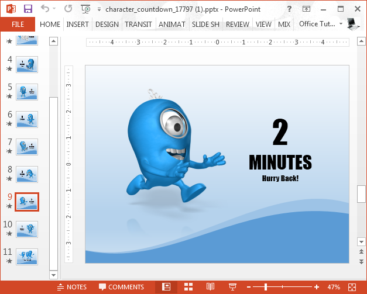Click thumbnail pane scroll up arrow

[x=54, y=41]
